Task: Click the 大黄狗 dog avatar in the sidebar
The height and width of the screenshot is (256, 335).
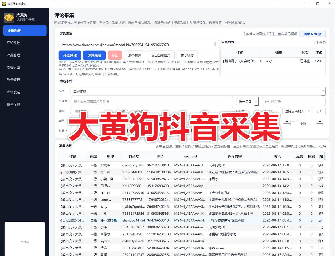Action: 9,18
